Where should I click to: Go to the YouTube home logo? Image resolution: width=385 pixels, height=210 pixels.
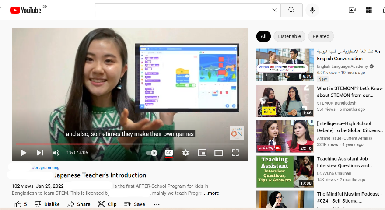coord(26,10)
